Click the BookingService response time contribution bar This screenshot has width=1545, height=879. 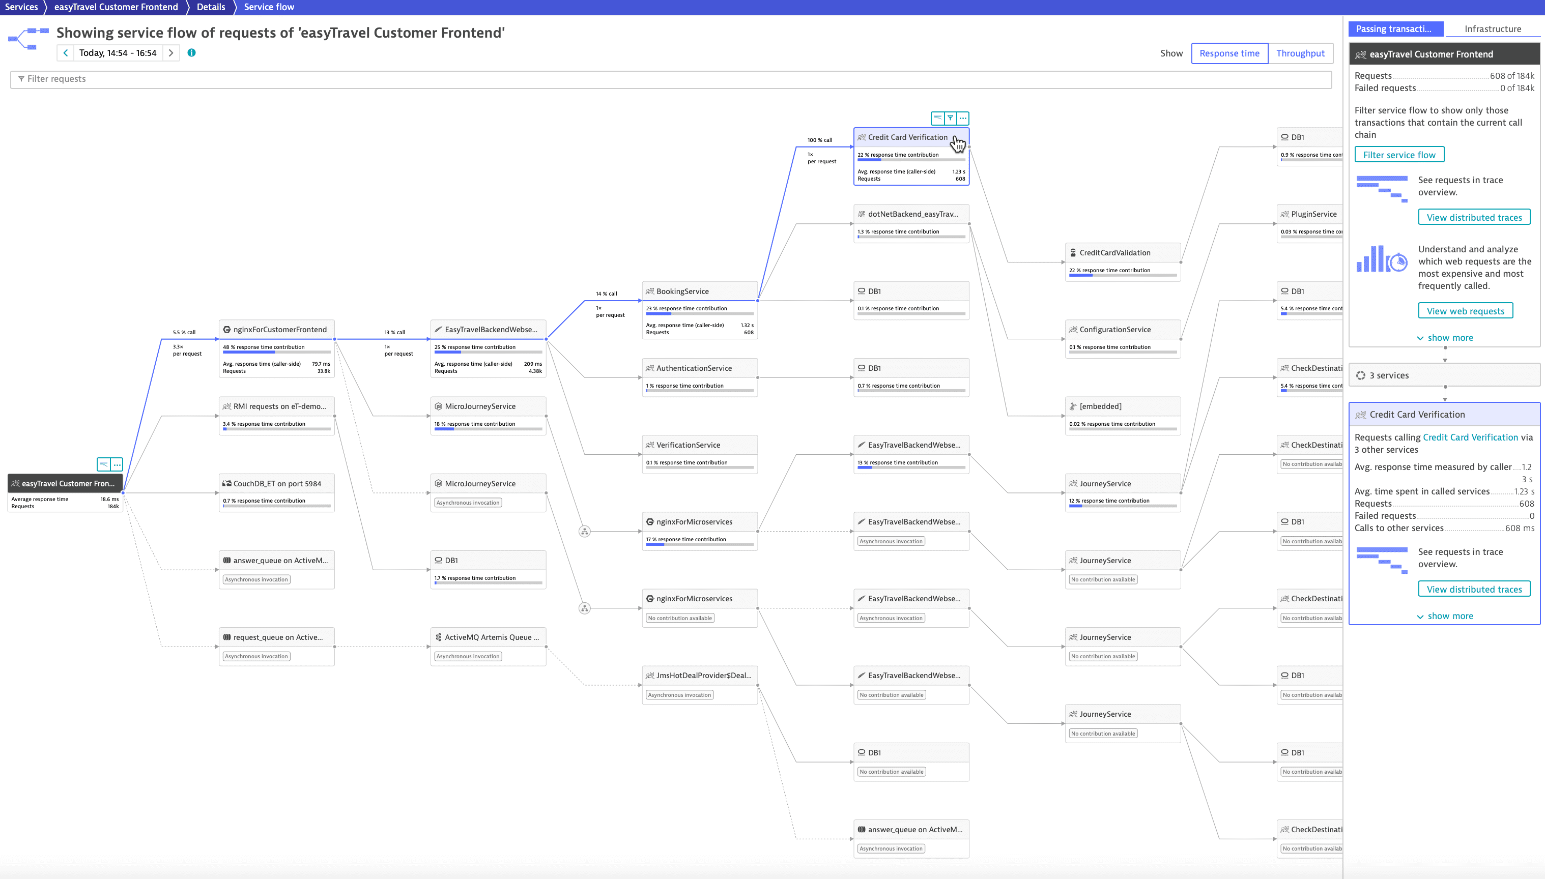699,314
